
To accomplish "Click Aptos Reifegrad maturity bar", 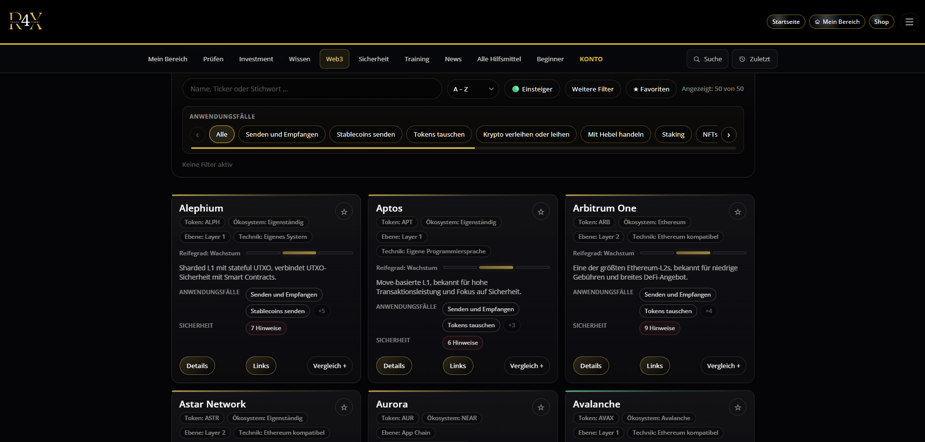I will pos(496,267).
